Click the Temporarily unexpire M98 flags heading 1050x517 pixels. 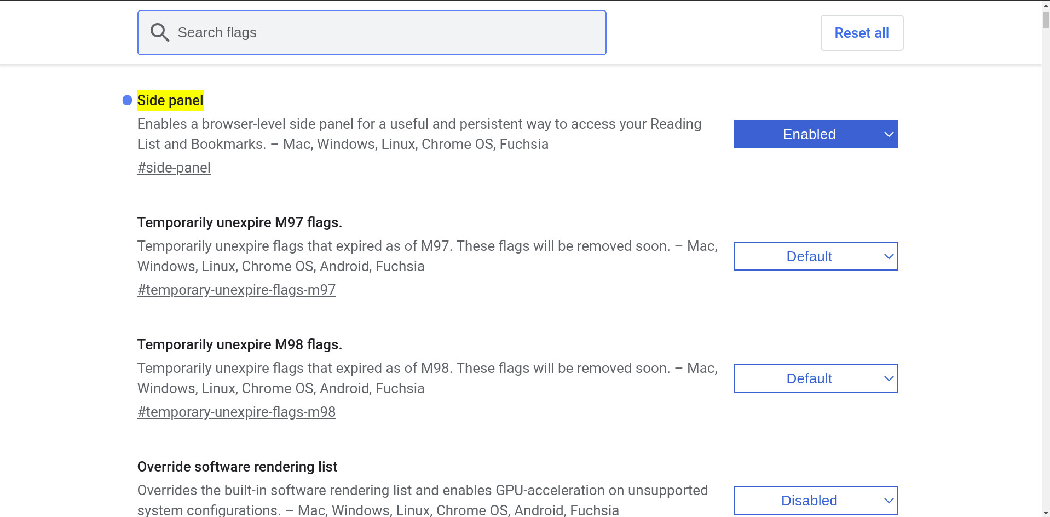[x=239, y=345]
